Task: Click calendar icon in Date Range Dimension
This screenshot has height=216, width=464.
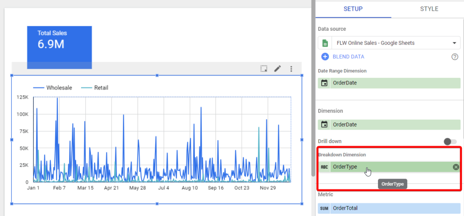Action: click(x=324, y=83)
